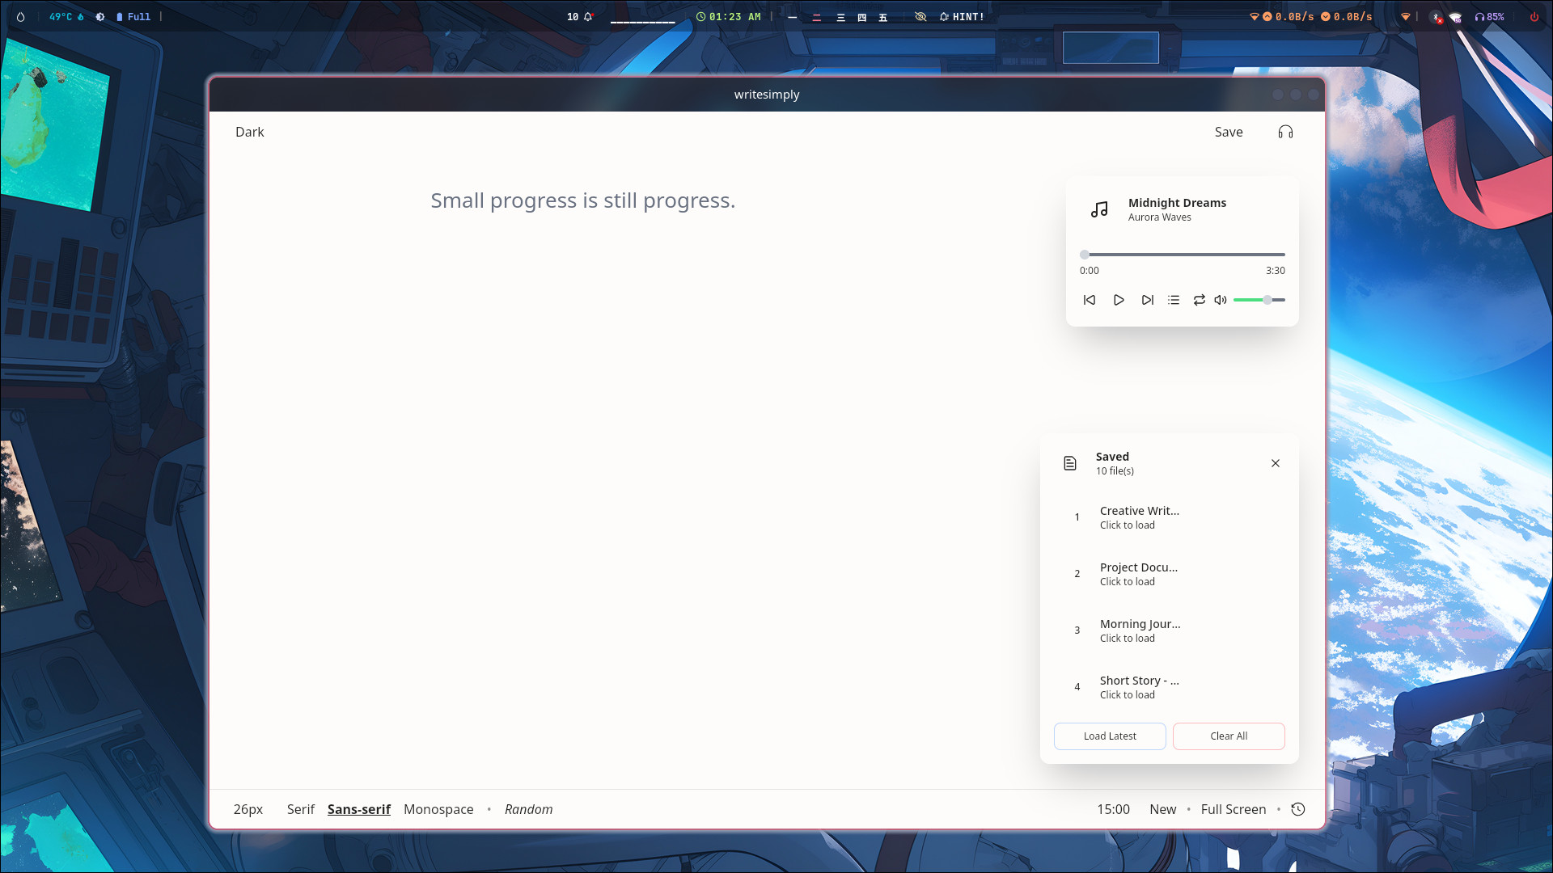
Task: Skip to the next track
Action: [1147, 300]
